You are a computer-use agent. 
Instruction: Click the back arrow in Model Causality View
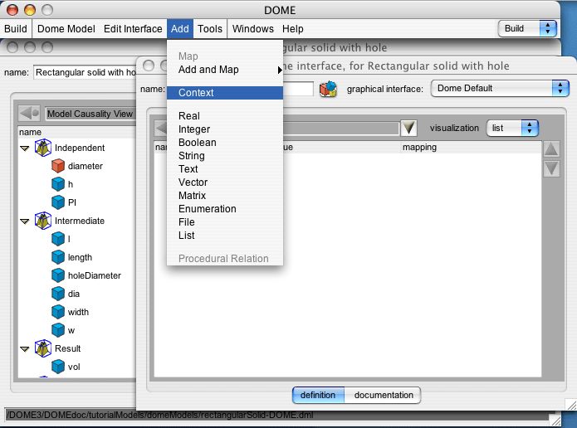pyautogui.click(x=29, y=114)
